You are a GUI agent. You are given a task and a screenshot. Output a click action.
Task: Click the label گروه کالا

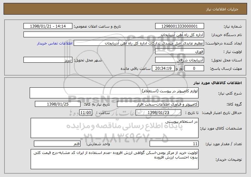tap(234, 105)
